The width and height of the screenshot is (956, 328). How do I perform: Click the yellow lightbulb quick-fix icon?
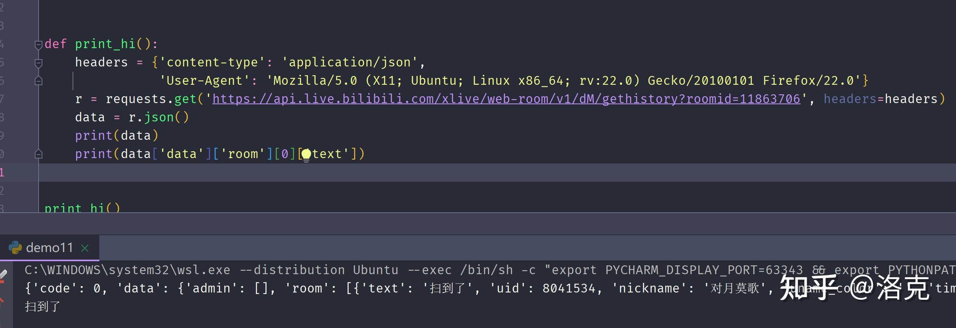pos(306,155)
